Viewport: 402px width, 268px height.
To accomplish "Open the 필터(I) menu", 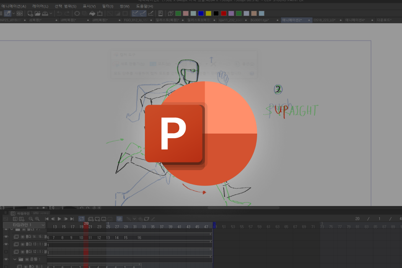I will [x=108, y=6].
